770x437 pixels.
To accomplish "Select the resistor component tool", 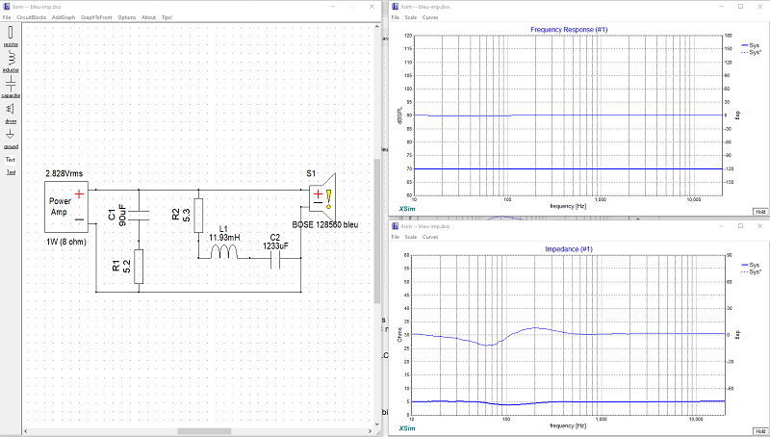I will click(11, 36).
